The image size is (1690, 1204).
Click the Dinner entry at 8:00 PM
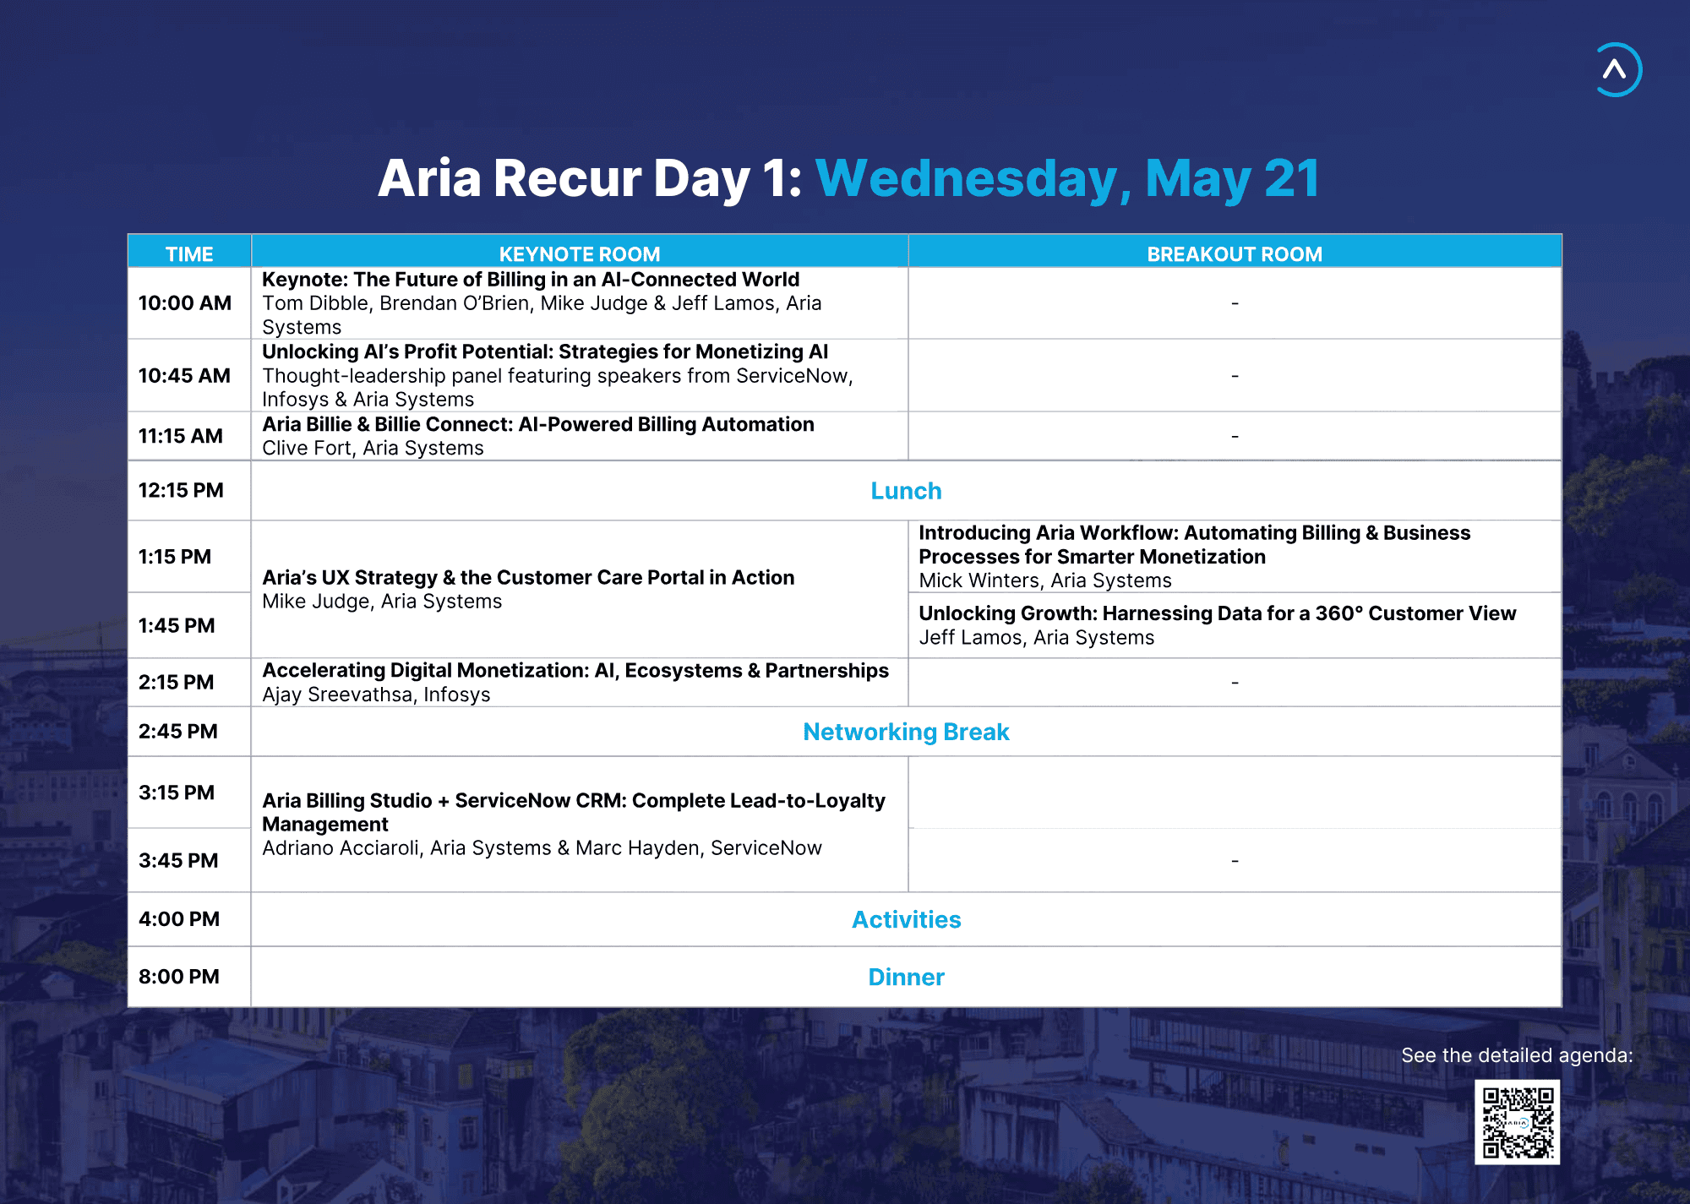pyautogui.click(x=905, y=977)
